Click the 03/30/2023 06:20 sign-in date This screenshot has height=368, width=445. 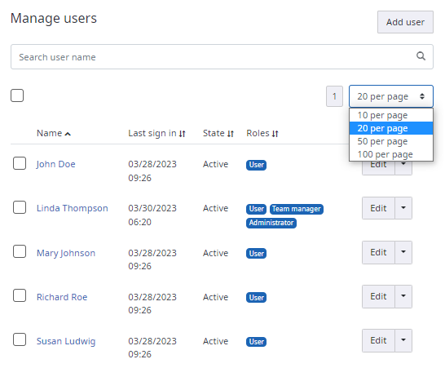152,215
